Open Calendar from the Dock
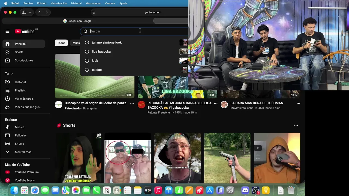Image resolution: width=349 pixels, height=196 pixels. pyautogui.click(x=107, y=190)
